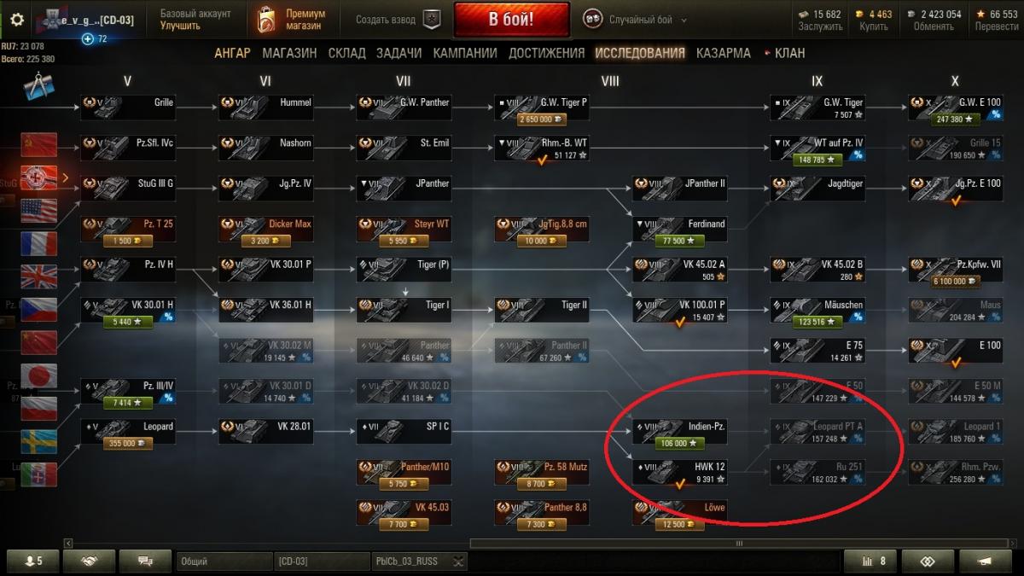Open the contacts handshake icon
Image resolution: width=1024 pixels, height=576 pixels.
tap(89, 561)
